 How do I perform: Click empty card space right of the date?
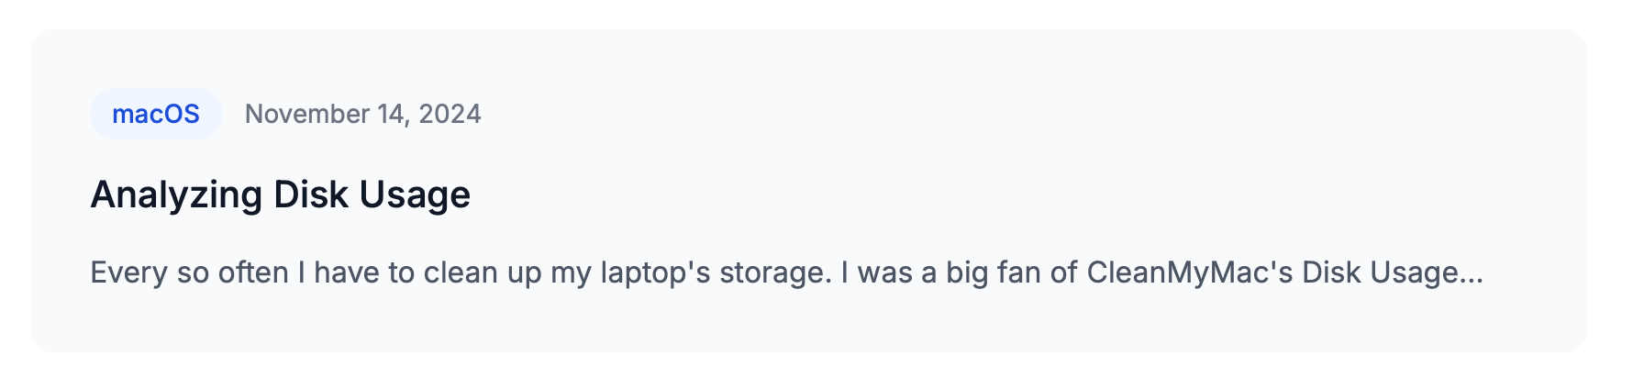(1009, 114)
